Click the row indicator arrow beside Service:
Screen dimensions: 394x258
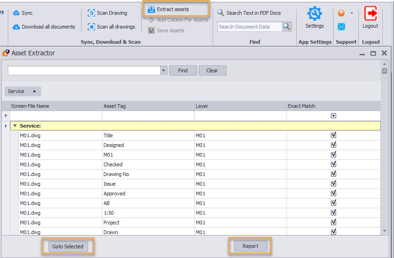[x=6, y=126]
